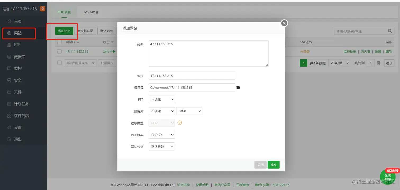The width and height of the screenshot is (400, 190).
Task: Open site 47.111.153.215 link in table
Action: 77,51
